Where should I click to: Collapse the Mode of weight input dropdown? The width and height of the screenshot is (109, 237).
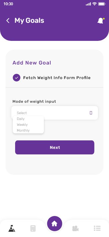coord(55,113)
